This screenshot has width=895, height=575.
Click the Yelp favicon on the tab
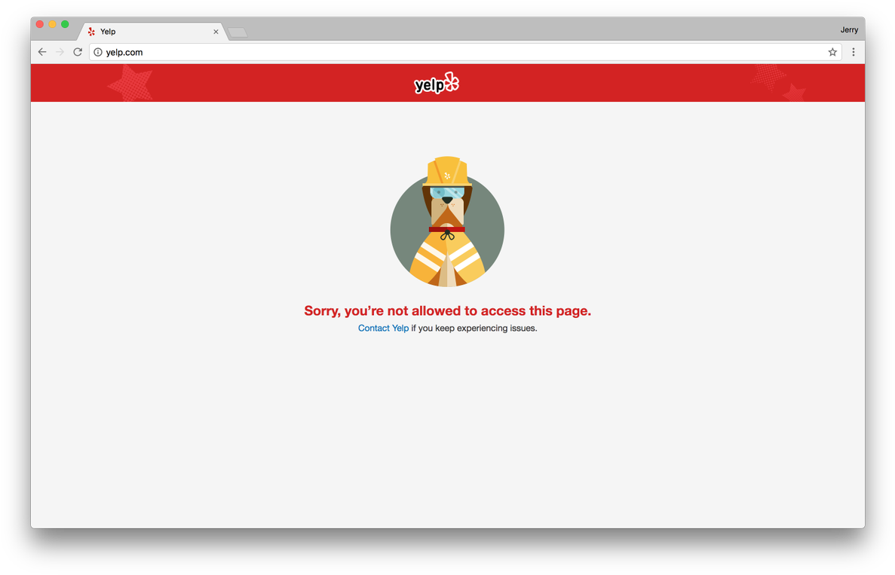click(x=91, y=32)
